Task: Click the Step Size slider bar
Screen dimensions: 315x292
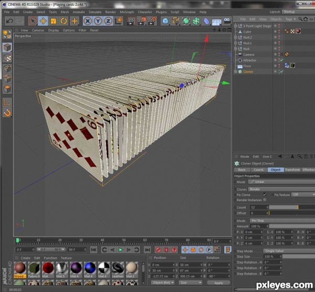Action: pyautogui.click(x=299, y=257)
